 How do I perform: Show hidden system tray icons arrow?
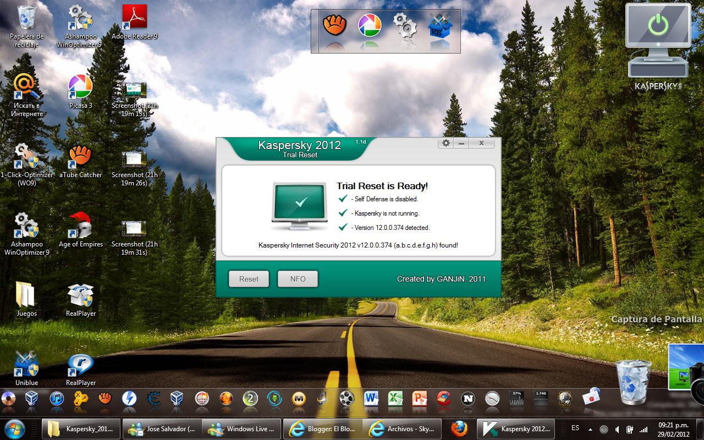[x=591, y=428]
